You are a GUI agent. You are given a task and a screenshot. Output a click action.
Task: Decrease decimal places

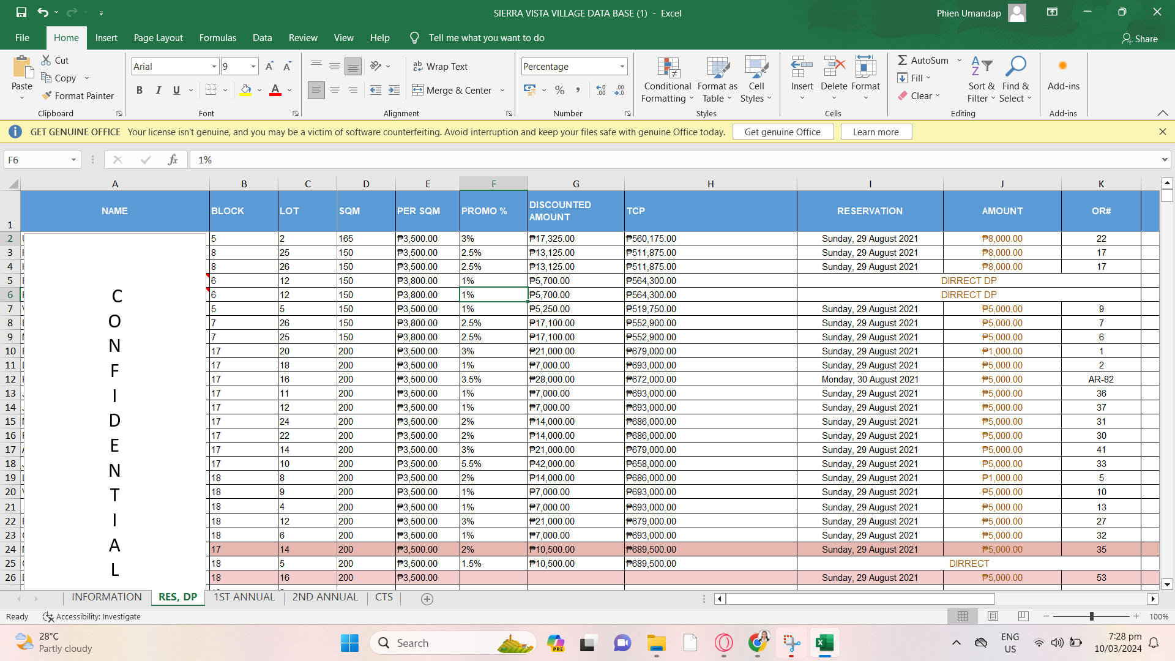coord(619,90)
